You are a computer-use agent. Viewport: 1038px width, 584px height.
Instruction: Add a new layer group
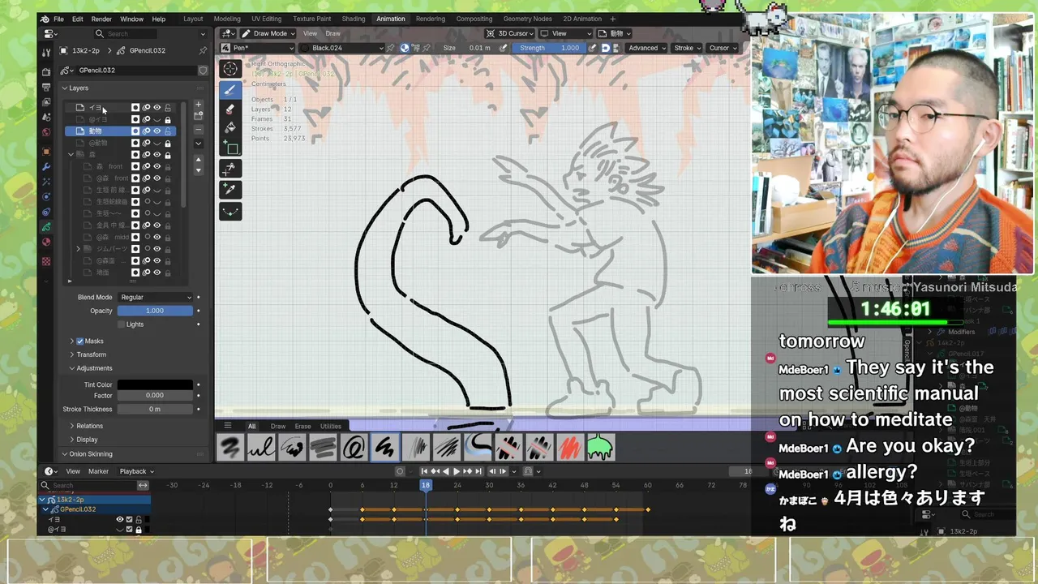coord(198,117)
